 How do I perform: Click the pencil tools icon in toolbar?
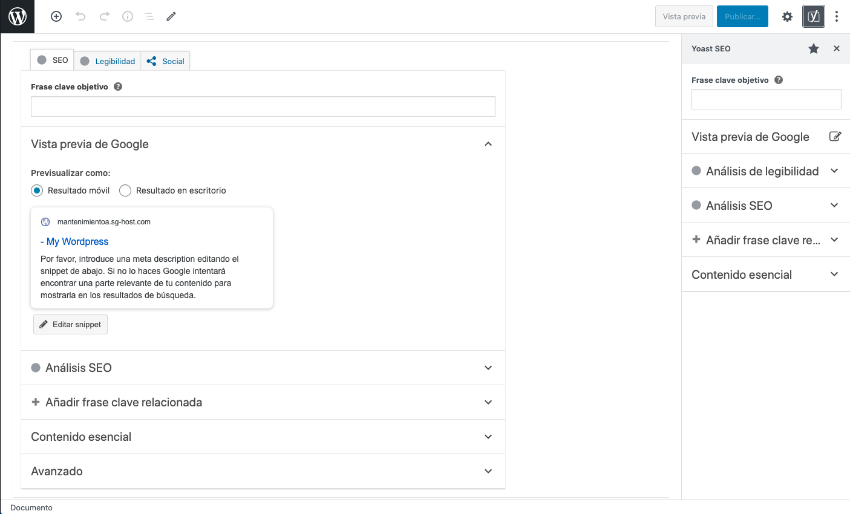(x=171, y=16)
